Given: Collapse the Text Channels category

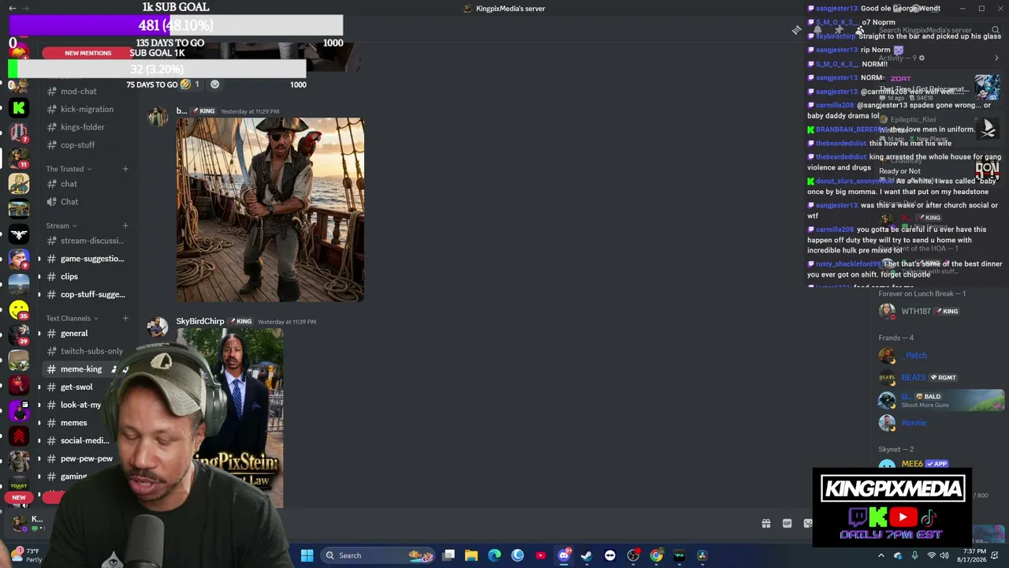Looking at the screenshot, I should click(72, 319).
